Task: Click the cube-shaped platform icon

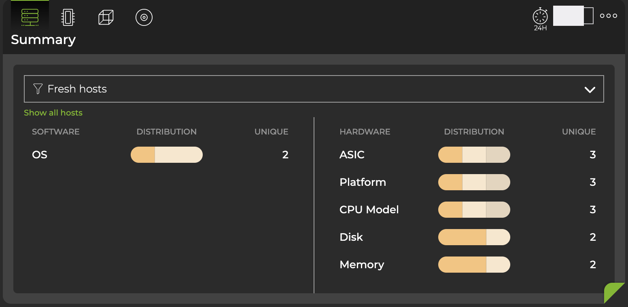Action: (106, 17)
